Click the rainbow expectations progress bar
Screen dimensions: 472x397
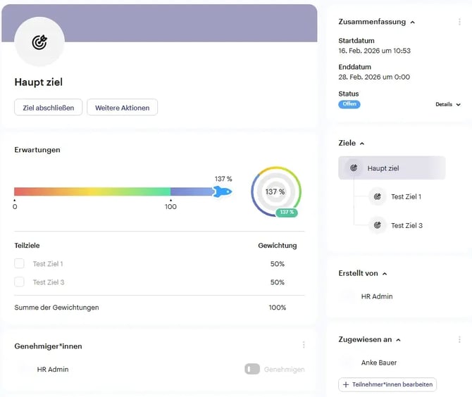113,191
